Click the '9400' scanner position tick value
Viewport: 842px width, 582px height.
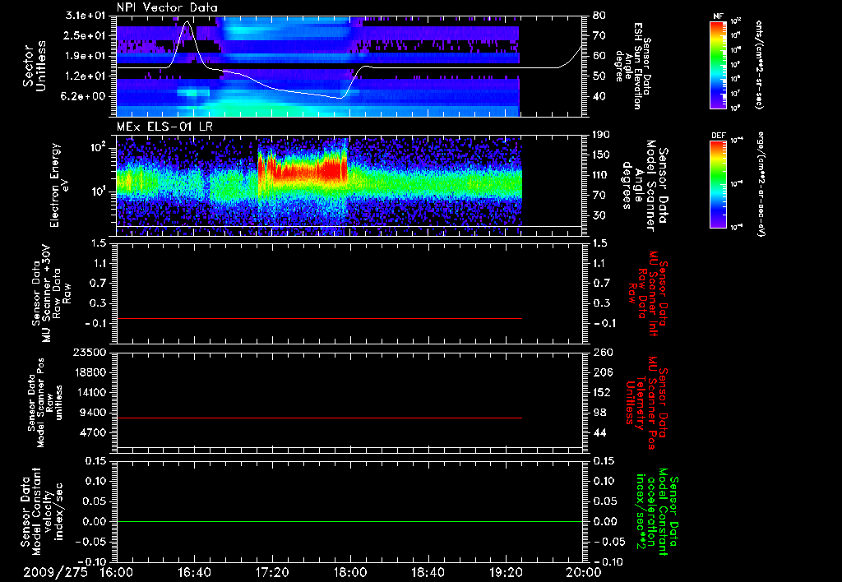pyautogui.click(x=92, y=413)
